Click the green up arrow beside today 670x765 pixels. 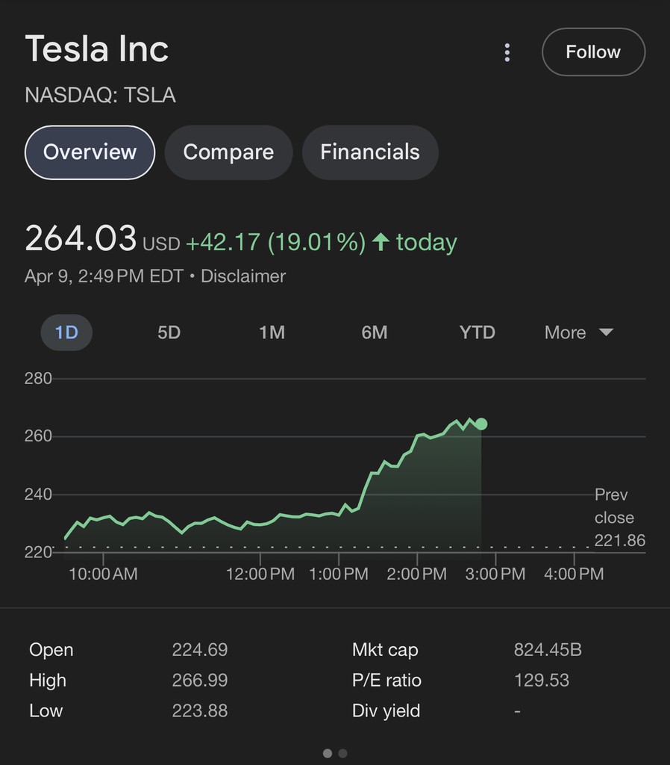click(x=381, y=242)
